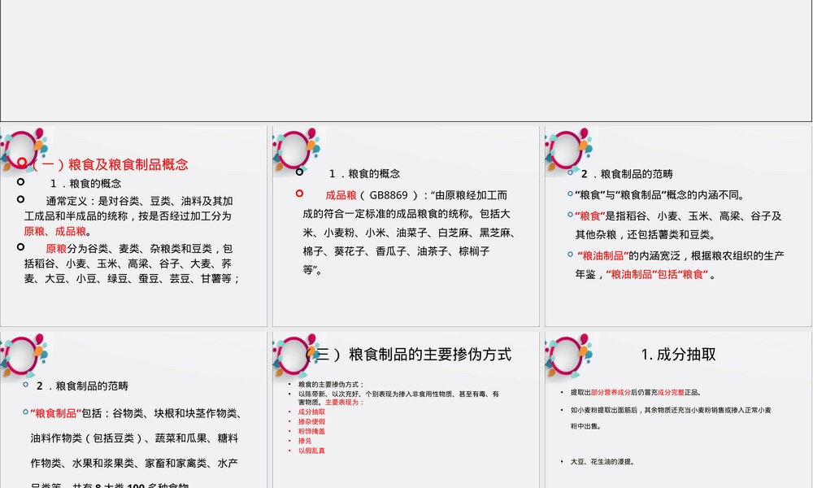Open the slide titled 1. 成分抽取
The height and width of the screenshot is (488, 813).
tap(679, 410)
